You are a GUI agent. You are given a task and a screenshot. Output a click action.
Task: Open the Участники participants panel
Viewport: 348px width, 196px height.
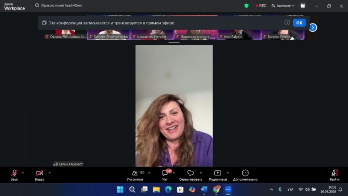[x=135, y=173]
